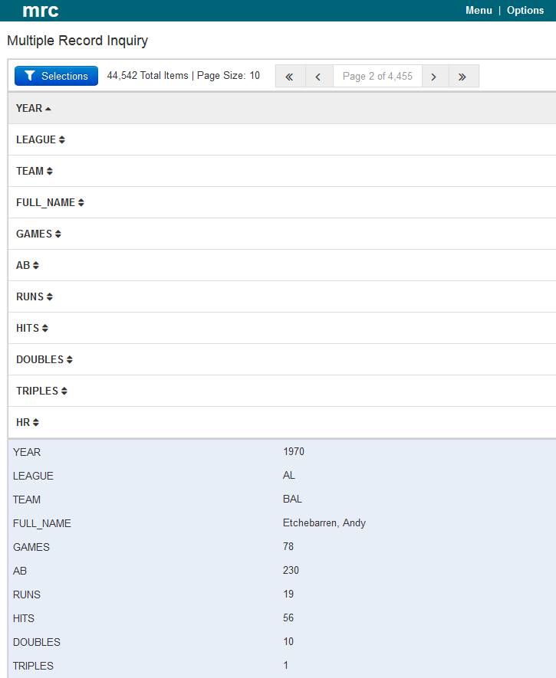This screenshot has height=678, width=556.
Task: Select the doubles value 10
Action: pyautogui.click(x=288, y=642)
